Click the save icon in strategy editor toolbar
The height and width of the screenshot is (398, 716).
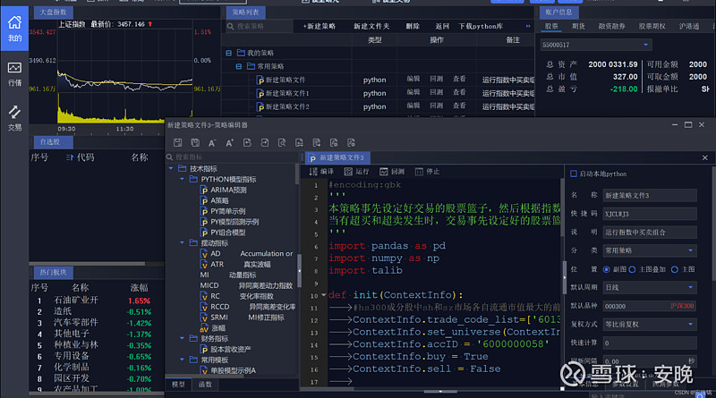(177, 142)
